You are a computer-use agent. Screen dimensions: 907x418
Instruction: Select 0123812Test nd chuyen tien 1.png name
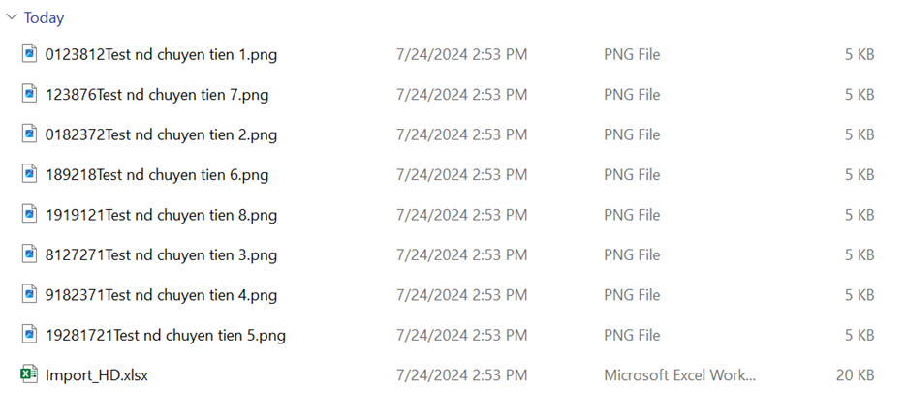162,55
